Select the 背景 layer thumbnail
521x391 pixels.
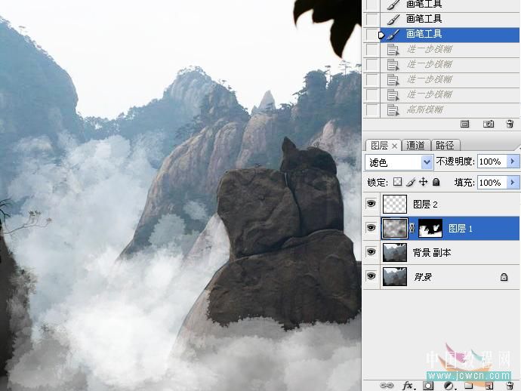point(395,277)
